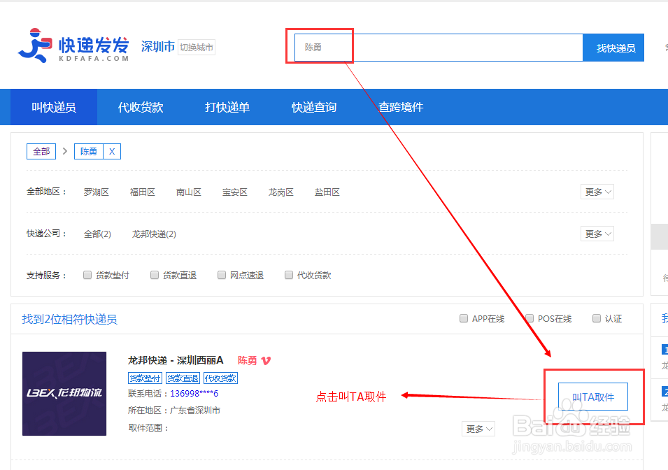Click the 找快递员 search button
The width and height of the screenshot is (668, 470).
613,47
